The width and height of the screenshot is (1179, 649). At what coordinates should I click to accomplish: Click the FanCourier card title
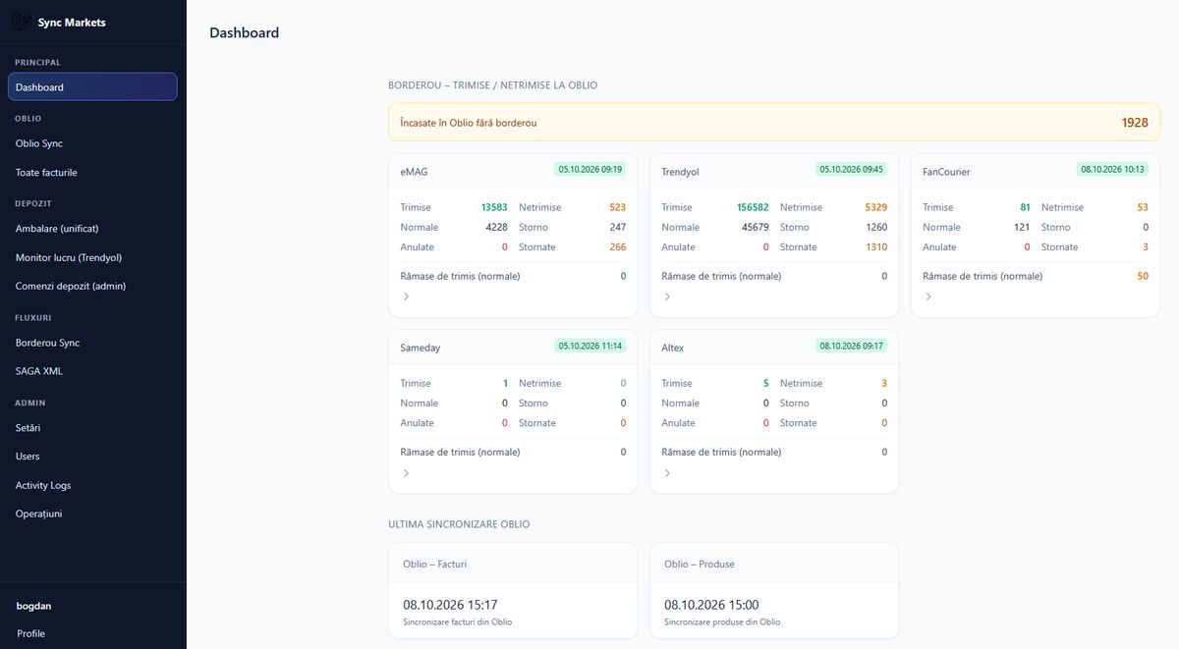[x=946, y=171]
